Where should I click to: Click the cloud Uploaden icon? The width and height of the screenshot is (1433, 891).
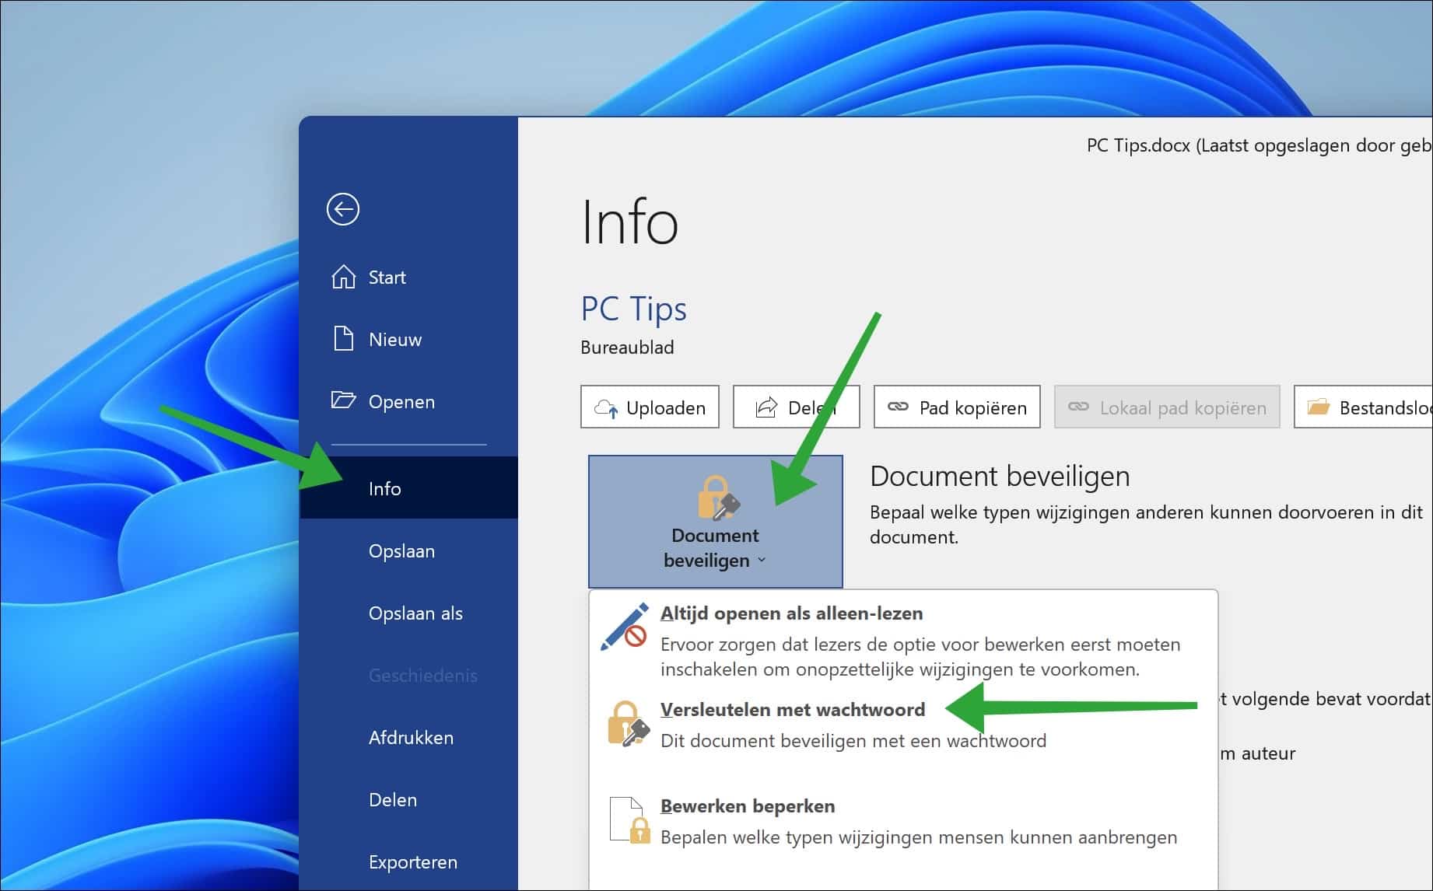point(608,406)
